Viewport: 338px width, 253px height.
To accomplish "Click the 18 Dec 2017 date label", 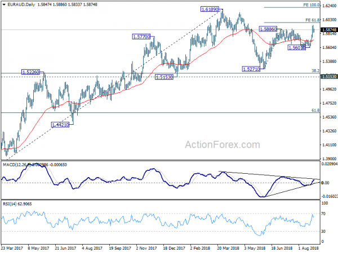I will pyautogui.click(x=174, y=249).
